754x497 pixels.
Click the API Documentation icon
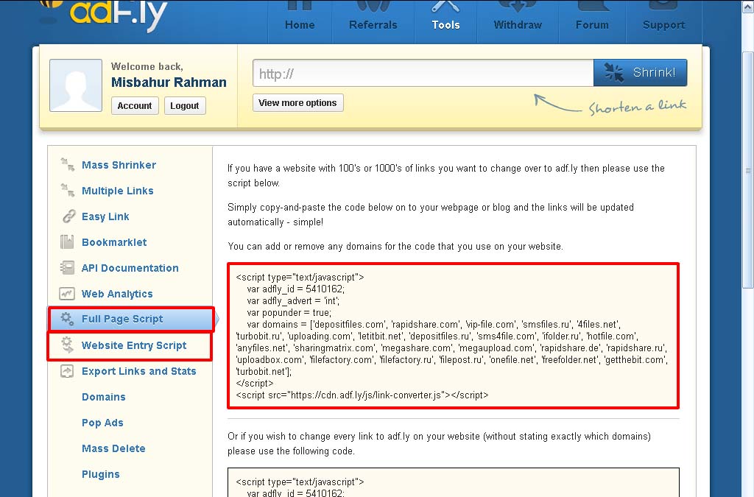tap(68, 268)
